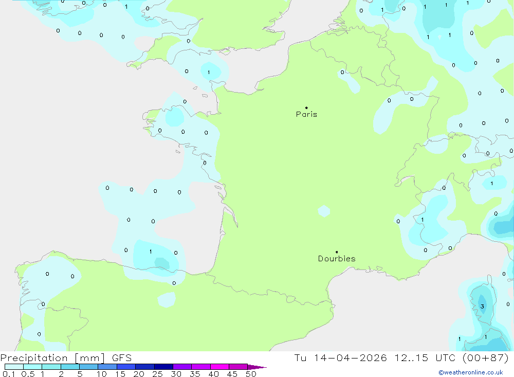Select the Paris location dot marker

[306, 107]
